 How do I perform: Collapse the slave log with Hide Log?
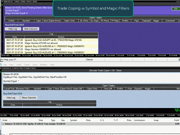click(x=11, y=98)
